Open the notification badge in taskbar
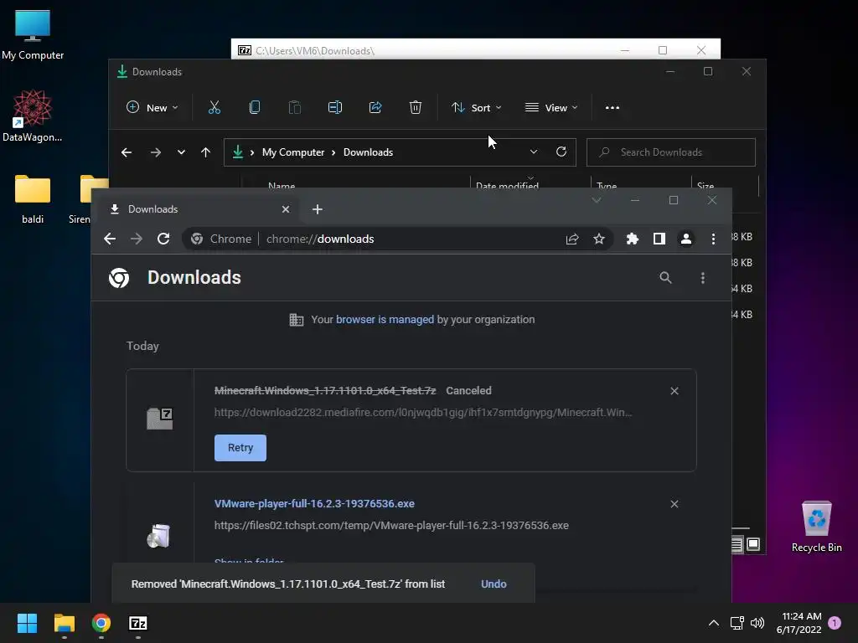The height and width of the screenshot is (643, 858). click(x=835, y=623)
